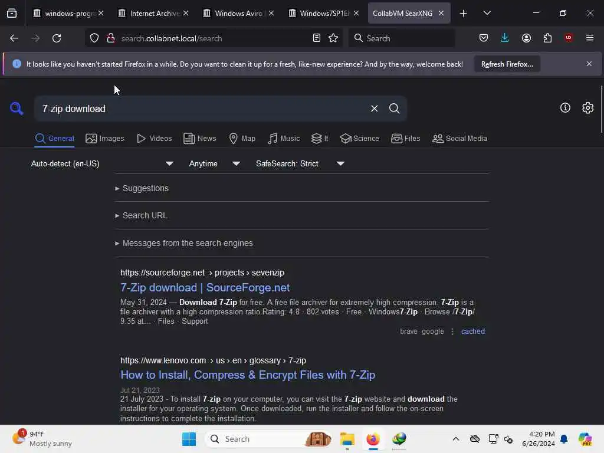604x453 pixels.
Task: Open tracking protection shield icon
Action: tap(94, 38)
